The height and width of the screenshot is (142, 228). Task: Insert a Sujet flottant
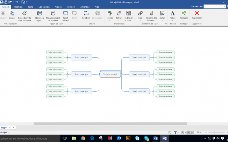[x=65, y=13]
